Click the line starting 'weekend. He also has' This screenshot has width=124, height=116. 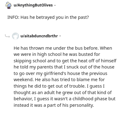pos(59,80)
